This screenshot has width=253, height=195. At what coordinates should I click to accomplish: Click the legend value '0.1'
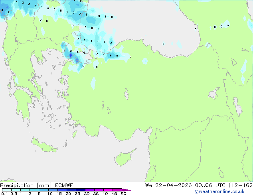(x=4, y=193)
